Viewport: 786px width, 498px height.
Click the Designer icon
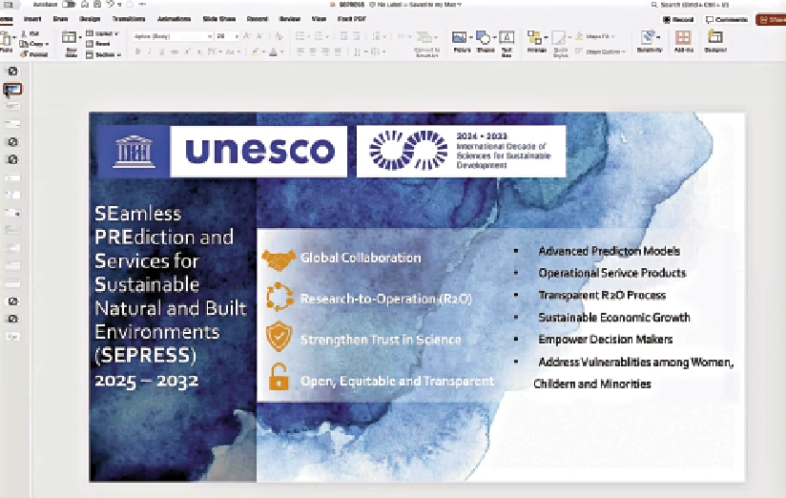click(714, 39)
